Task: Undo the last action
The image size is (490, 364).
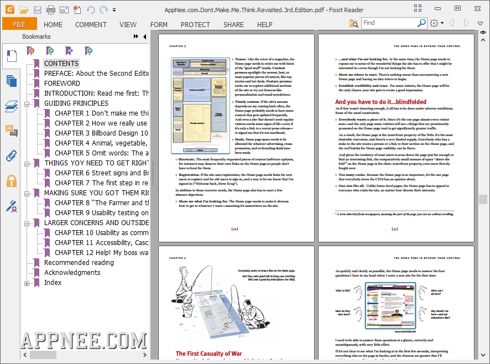Action: (x=91, y=10)
